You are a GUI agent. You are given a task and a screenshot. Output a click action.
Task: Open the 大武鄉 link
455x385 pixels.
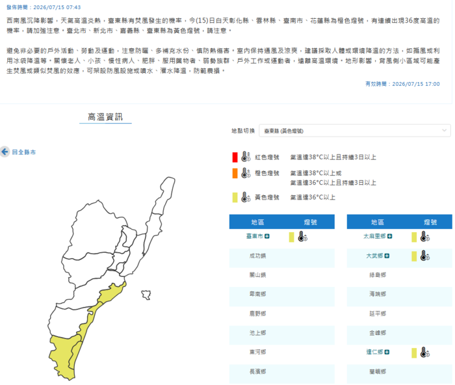point(374,256)
